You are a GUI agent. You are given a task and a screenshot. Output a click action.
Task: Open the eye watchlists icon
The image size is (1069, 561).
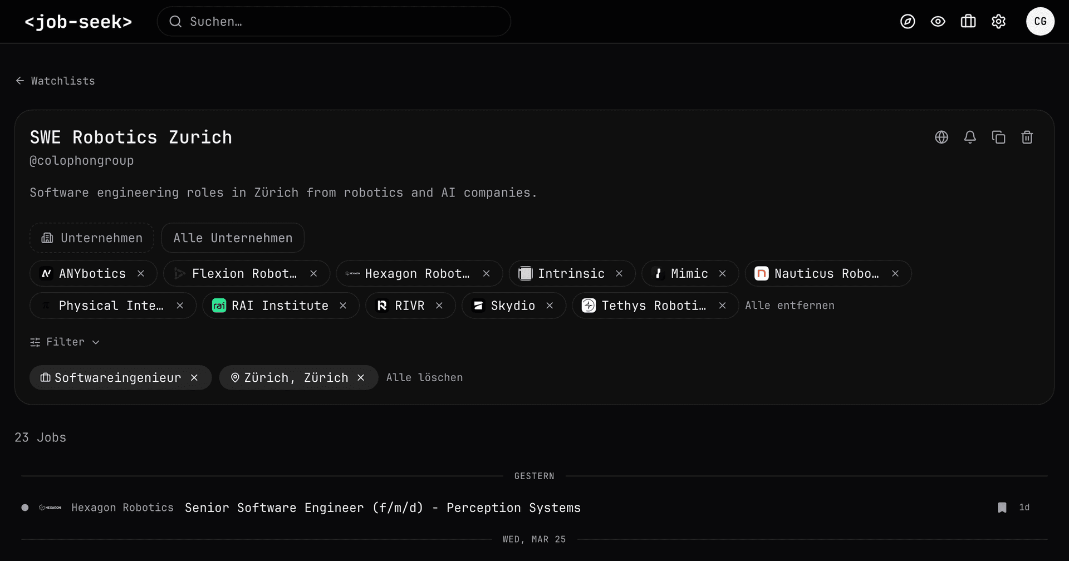point(938,22)
